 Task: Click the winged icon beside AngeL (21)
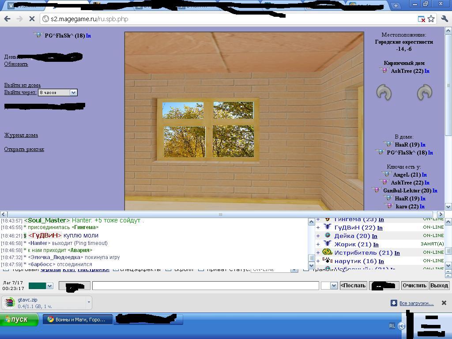(386, 174)
